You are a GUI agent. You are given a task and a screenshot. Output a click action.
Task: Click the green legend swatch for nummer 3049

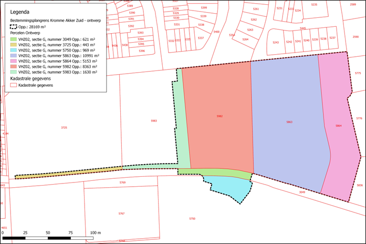tap(14, 39)
